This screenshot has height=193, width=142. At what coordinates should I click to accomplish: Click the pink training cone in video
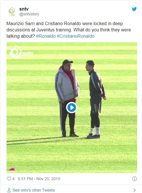[x=13, y=169]
